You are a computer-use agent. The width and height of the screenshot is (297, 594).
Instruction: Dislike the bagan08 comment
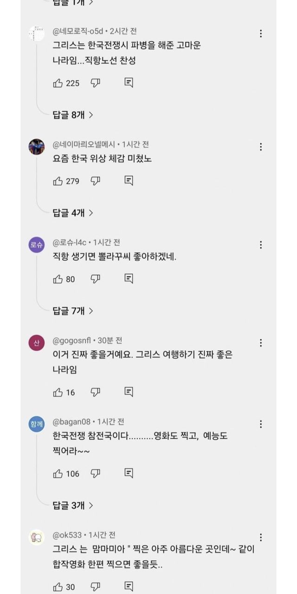(x=96, y=473)
